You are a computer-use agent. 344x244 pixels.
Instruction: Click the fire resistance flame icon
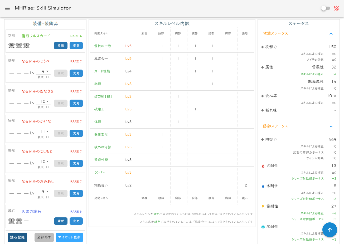coord(263,166)
